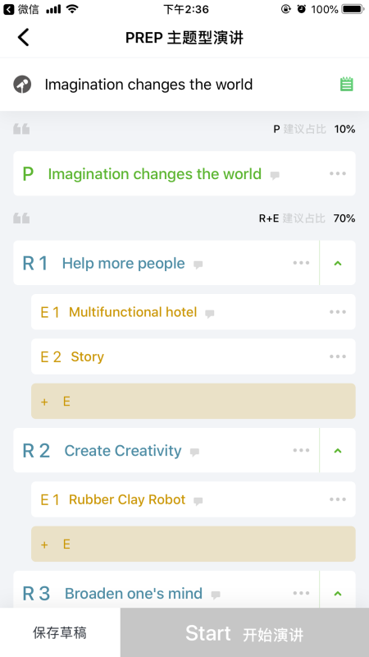The height and width of the screenshot is (657, 369).
Task: Save draft with 保存草稿 button
Action: click(x=60, y=632)
